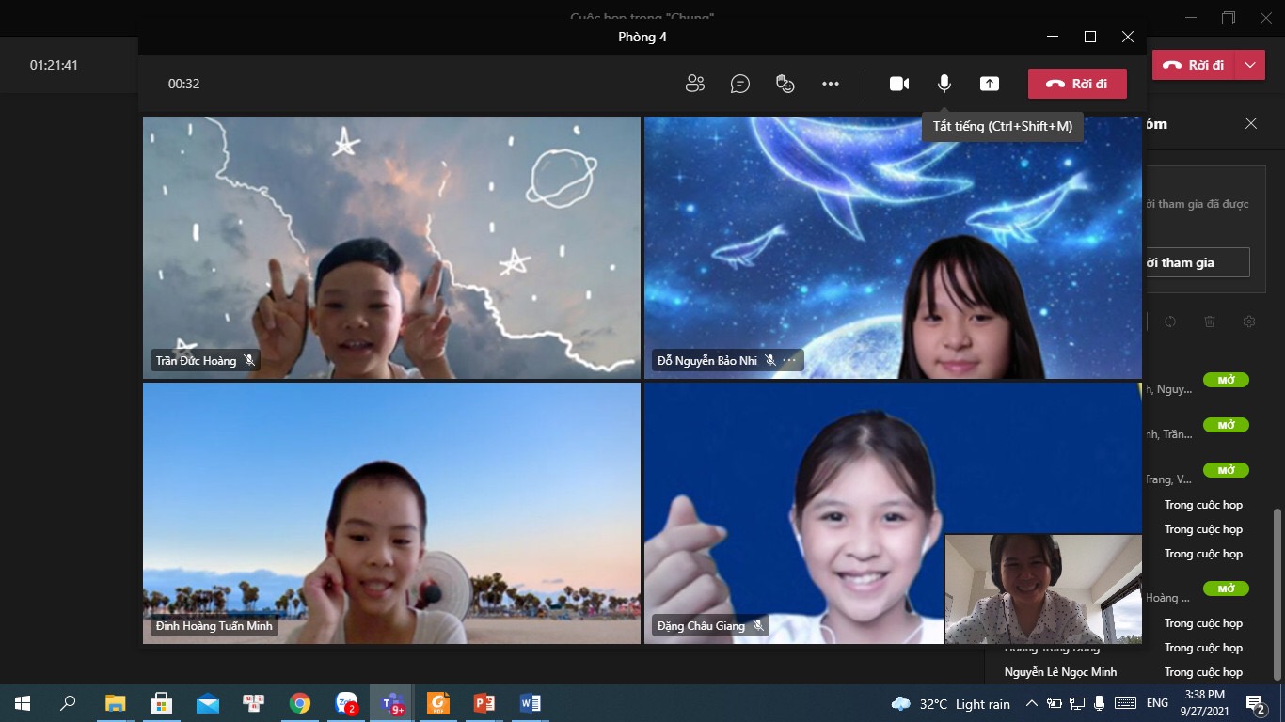Leave Phòng 4 with Rời đi button
This screenshot has width=1285, height=722.
click(x=1077, y=84)
